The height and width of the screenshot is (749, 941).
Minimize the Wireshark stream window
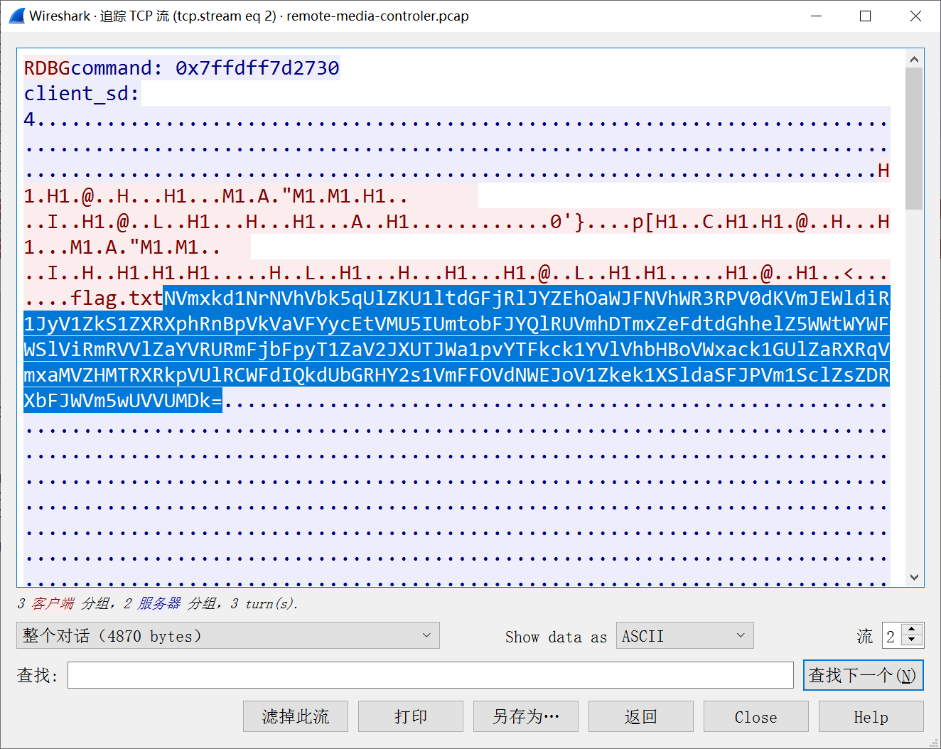click(x=816, y=16)
